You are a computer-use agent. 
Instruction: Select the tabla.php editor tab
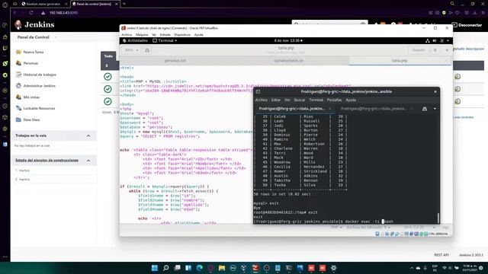click(x=400, y=61)
